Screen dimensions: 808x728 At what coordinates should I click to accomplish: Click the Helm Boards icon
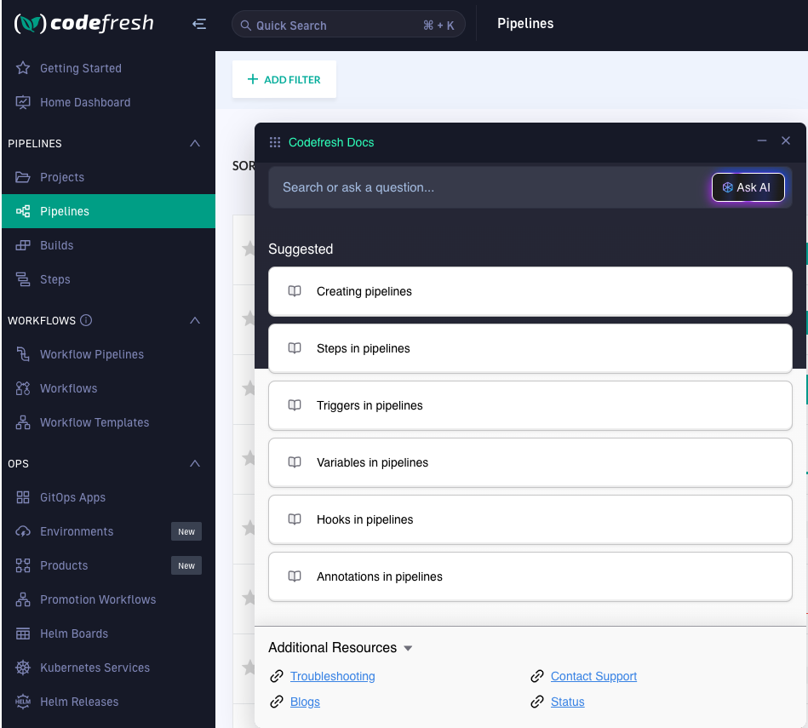(x=23, y=633)
